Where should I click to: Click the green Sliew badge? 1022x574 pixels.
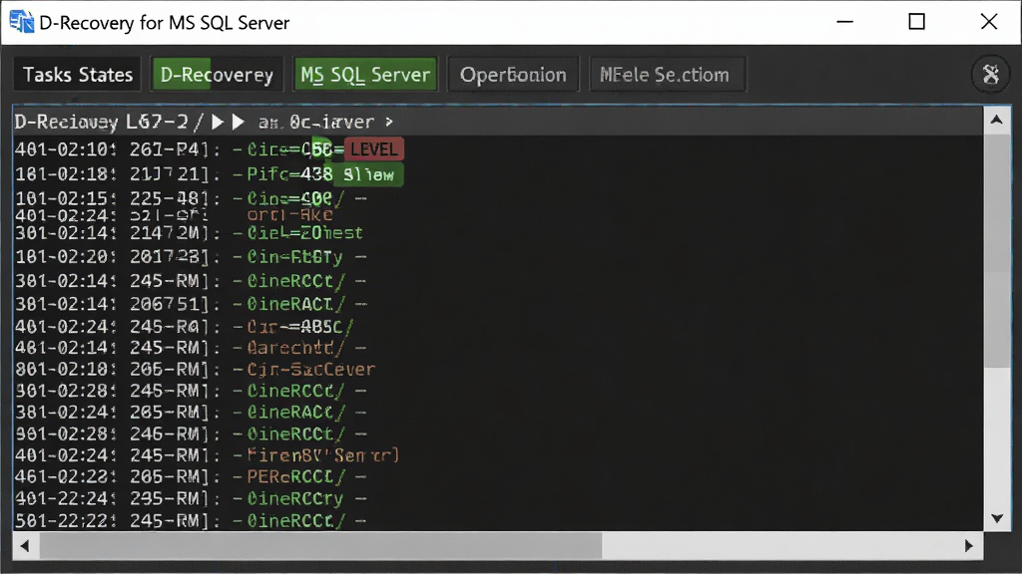coord(368,174)
